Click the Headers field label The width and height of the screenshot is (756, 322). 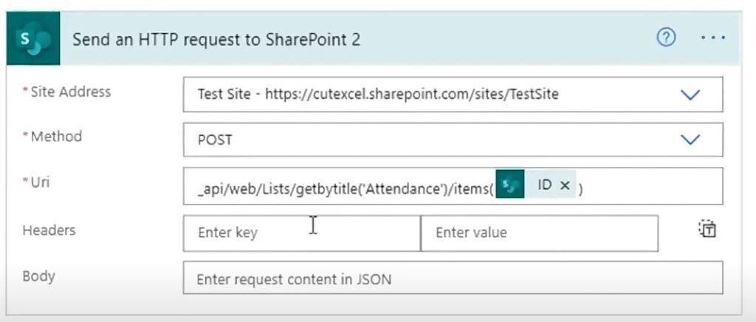point(49,230)
